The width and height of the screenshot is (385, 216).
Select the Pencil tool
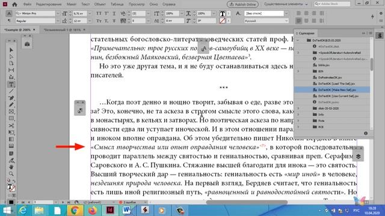click(11, 105)
